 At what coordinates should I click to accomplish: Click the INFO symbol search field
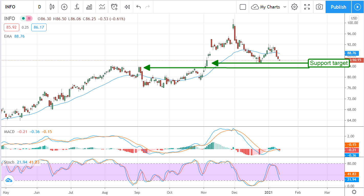click(x=16, y=7)
